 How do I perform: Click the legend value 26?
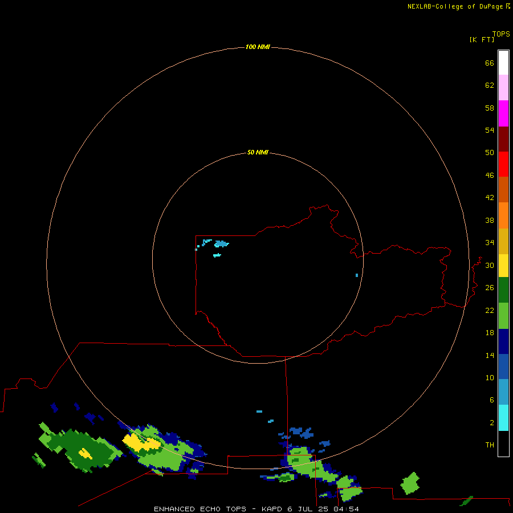pos(490,288)
